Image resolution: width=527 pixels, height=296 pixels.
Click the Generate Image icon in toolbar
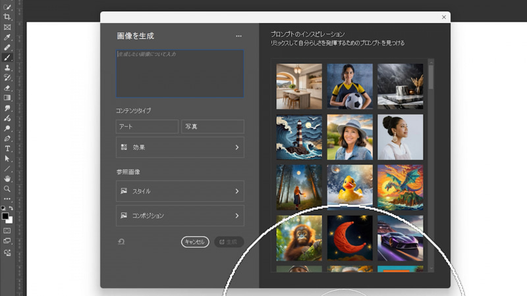(7, 253)
